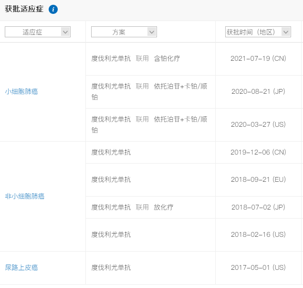Click the blue info icon beside 获批适应症
Image resolution: width=303 pixels, height=288 pixels.
(x=53, y=9)
